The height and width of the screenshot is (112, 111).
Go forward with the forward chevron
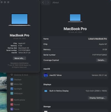coord(48,3)
